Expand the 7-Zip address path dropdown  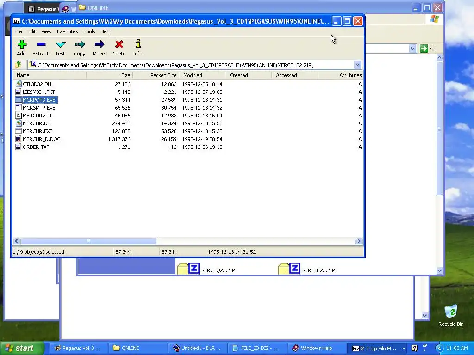357,65
